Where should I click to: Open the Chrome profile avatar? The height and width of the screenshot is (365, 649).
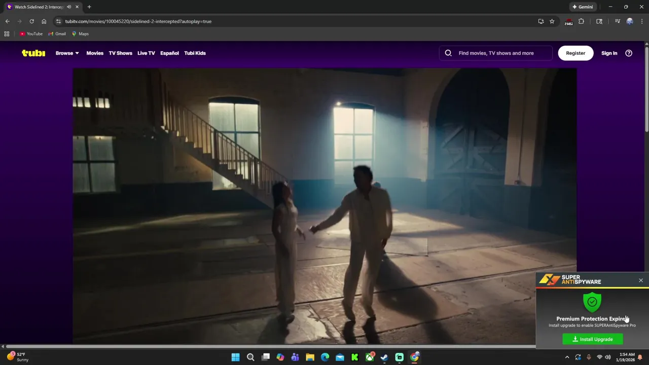(630, 21)
